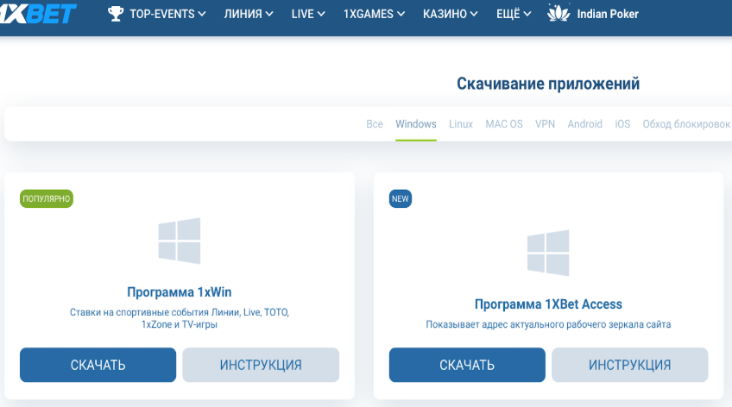
Task: Click the Windows logo above Программа 1XBet Access
Action: [x=548, y=253]
